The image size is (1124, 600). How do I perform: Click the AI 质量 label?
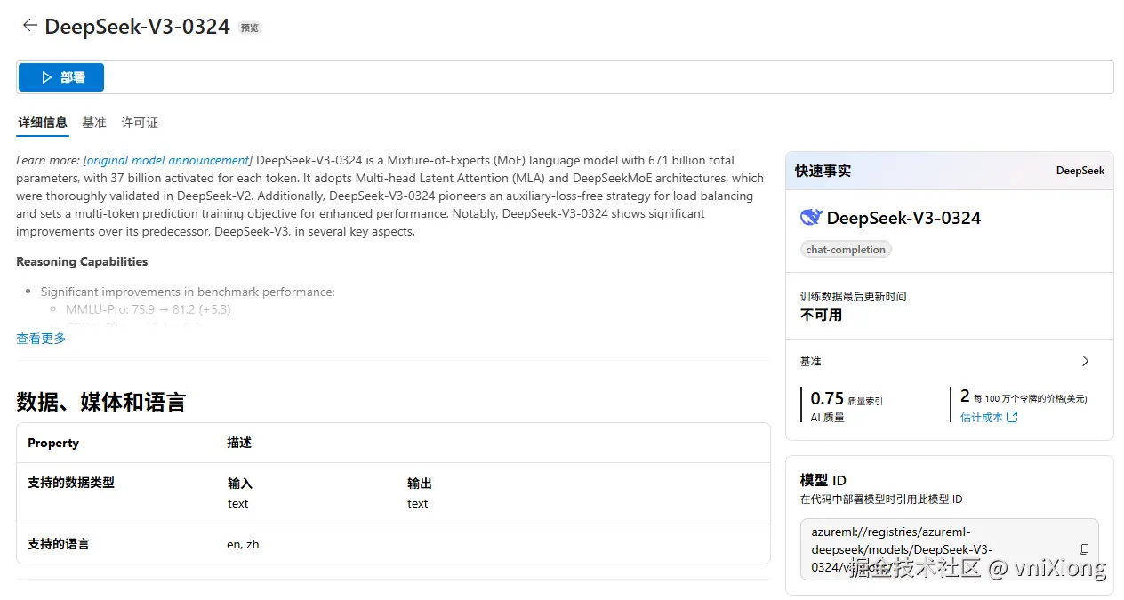(828, 417)
